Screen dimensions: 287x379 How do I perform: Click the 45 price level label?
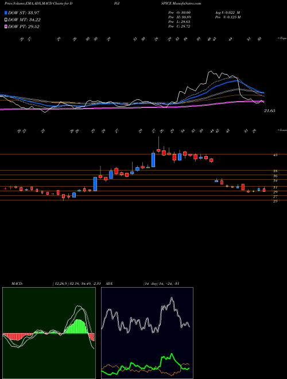[275, 155]
